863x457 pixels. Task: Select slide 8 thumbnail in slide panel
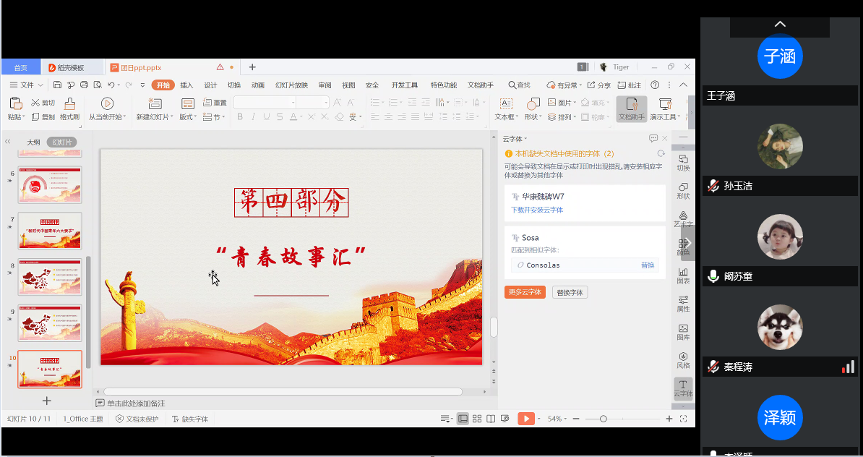[x=50, y=277]
